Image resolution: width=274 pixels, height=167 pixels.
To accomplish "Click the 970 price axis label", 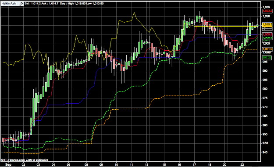I will click(x=265, y=107).
